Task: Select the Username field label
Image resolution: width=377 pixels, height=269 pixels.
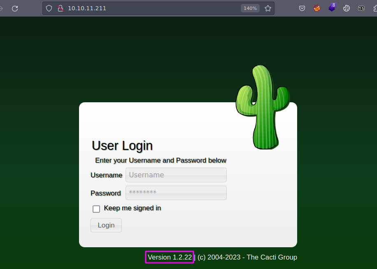Action: 106,175
